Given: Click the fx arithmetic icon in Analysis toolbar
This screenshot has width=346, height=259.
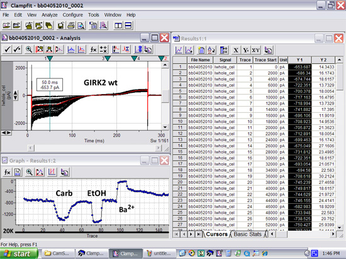Looking at the screenshot, I should (93, 50).
